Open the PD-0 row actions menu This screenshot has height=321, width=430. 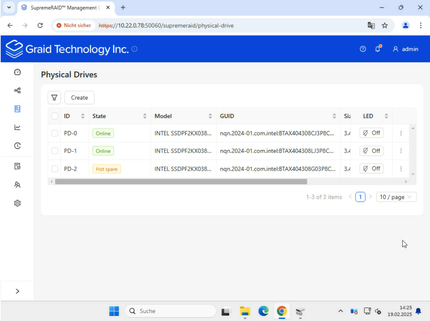401,133
